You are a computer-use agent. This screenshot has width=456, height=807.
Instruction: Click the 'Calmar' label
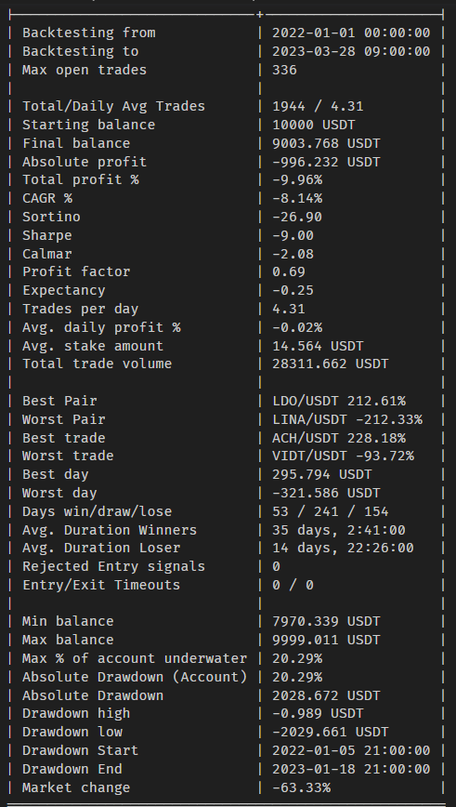[x=46, y=254]
